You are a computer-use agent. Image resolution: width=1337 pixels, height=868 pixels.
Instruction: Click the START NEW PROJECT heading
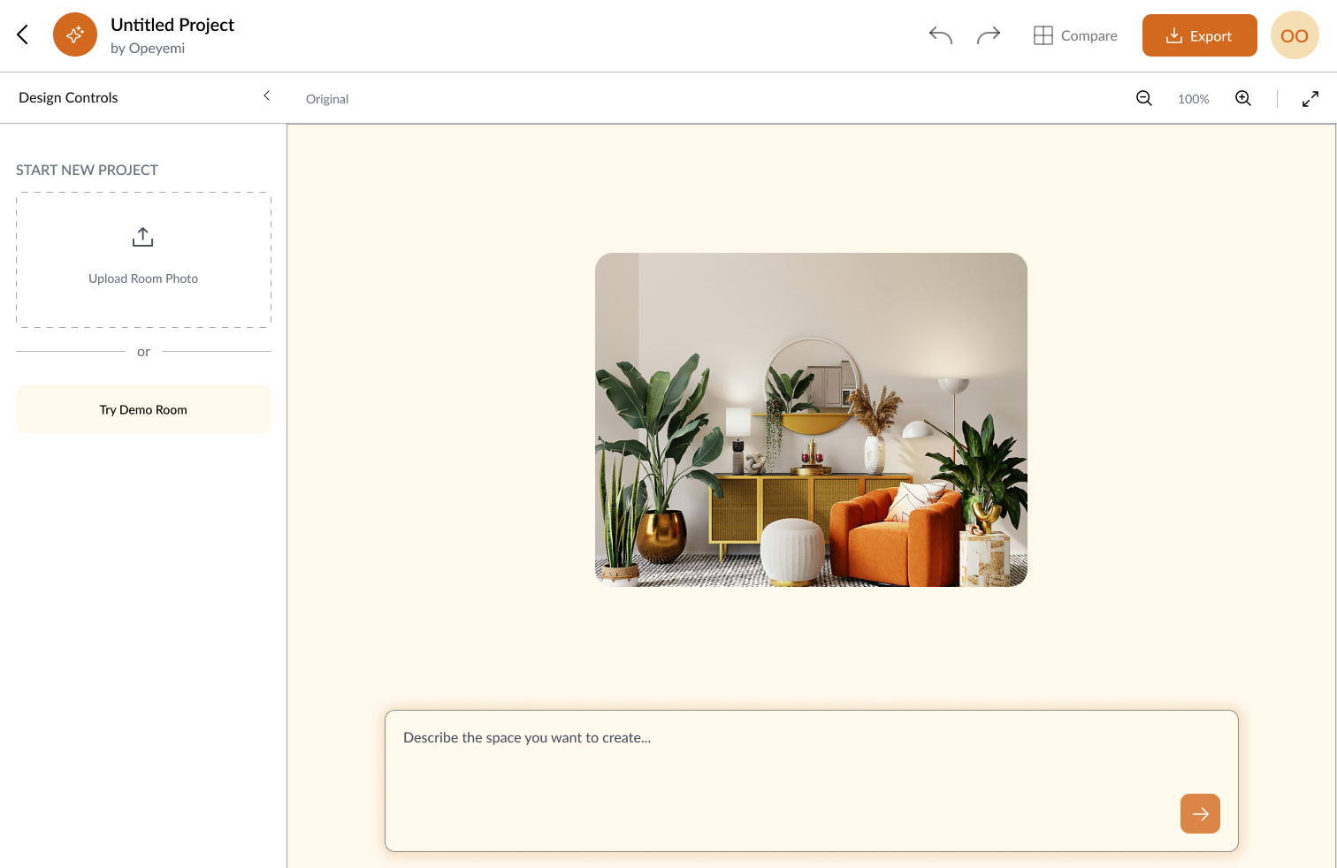coord(87,170)
